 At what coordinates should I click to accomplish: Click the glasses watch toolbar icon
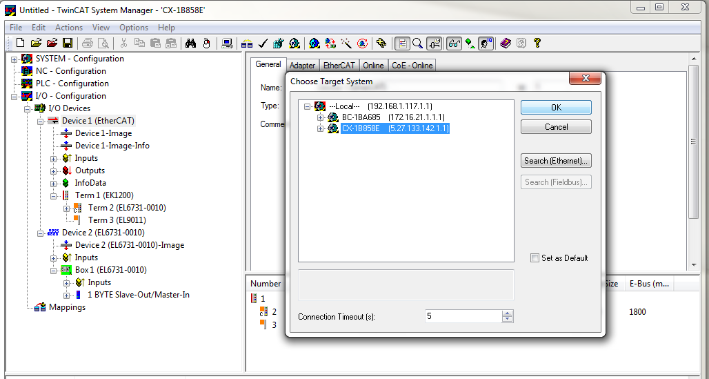[x=454, y=43]
